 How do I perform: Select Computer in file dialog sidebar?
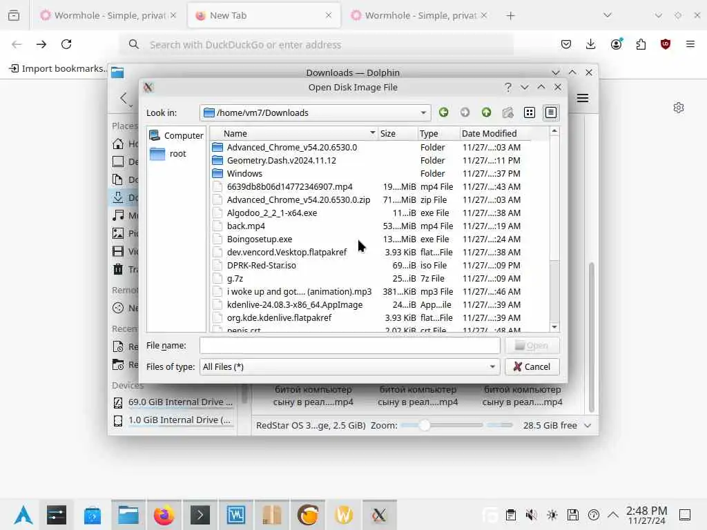pyautogui.click(x=176, y=135)
